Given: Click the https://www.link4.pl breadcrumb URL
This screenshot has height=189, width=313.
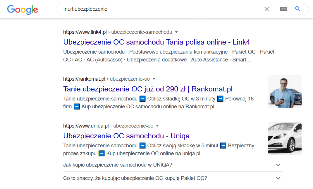Looking at the screenshot, I should 85,32.
